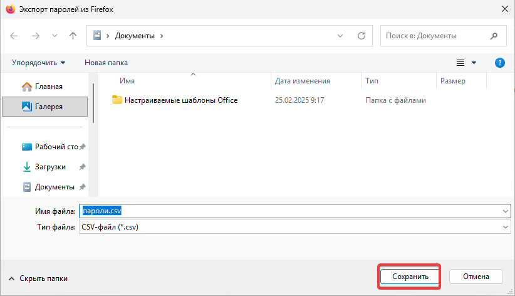The image size is (515, 296).
Task: Sort files by Дата изменения column
Action: [303, 81]
